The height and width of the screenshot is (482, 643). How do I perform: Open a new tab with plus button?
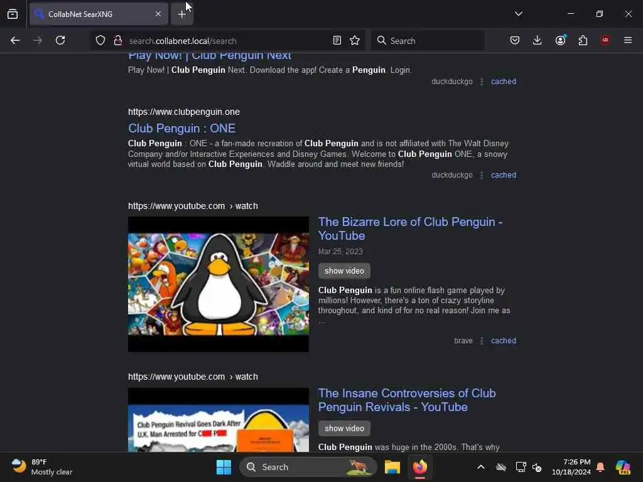181,14
